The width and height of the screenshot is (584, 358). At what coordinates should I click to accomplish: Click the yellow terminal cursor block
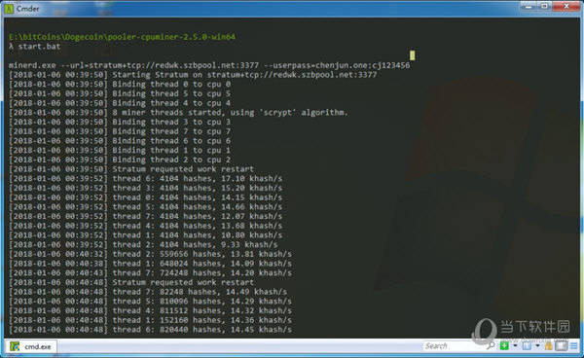(x=413, y=55)
